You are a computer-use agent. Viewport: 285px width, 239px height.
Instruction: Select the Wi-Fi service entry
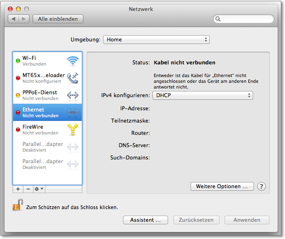coord(41,61)
